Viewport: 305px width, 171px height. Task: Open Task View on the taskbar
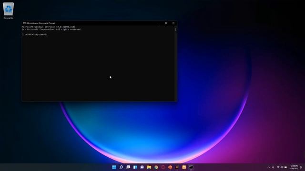point(128,167)
